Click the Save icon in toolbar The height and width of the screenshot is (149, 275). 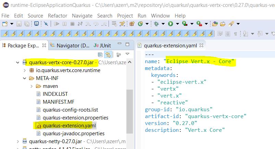coord(19,24)
